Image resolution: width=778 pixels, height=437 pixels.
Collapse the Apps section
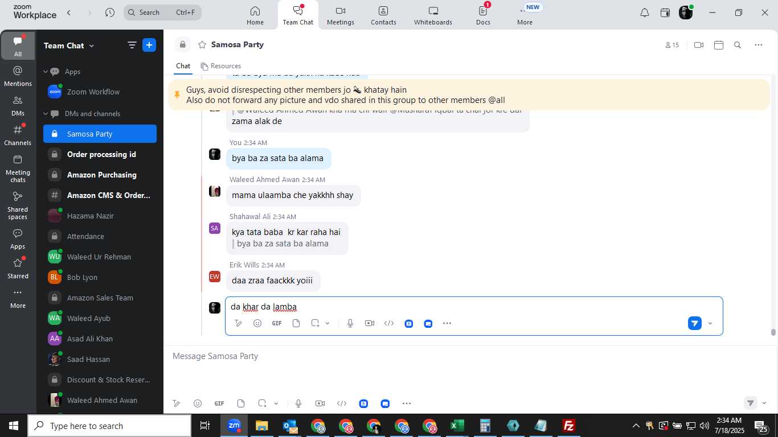pos(46,72)
